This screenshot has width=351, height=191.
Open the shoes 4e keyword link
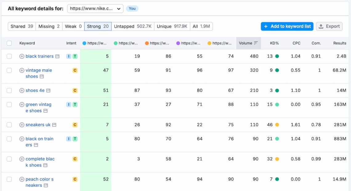[35, 91]
